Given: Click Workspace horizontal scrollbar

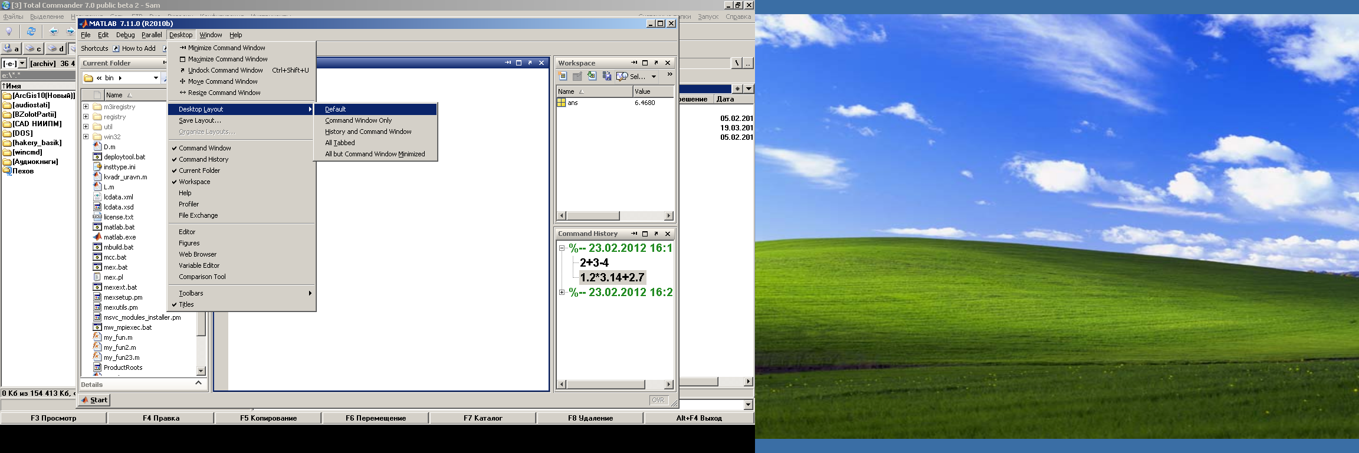Looking at the screenshot, I should (615, 216).
